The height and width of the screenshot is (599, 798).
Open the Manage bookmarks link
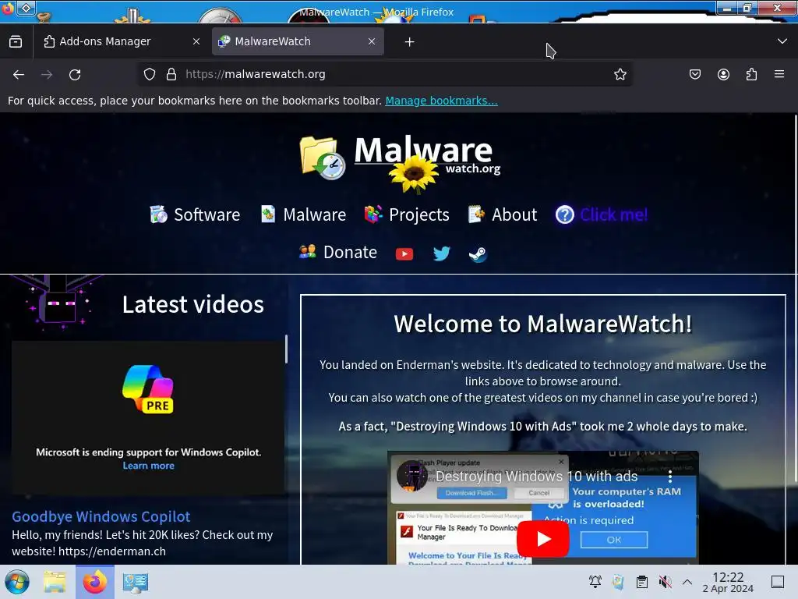click(441, 101)
